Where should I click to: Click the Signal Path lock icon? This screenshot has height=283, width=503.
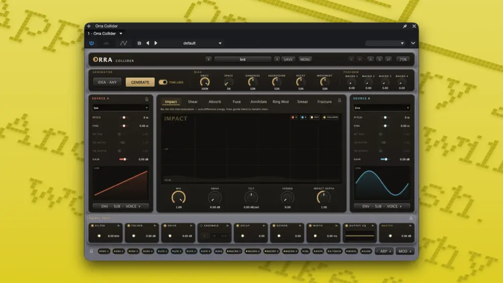click(x=411, y=218)
